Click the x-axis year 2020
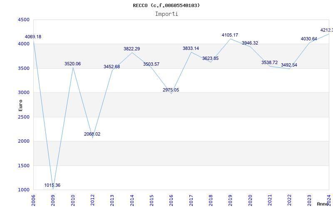 click(x=250, y=201)
